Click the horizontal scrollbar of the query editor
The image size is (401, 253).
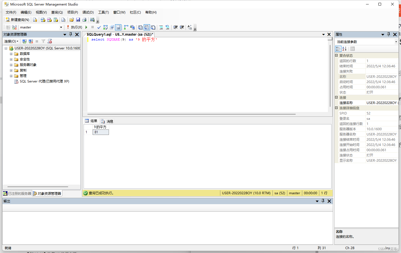(191, 114)
